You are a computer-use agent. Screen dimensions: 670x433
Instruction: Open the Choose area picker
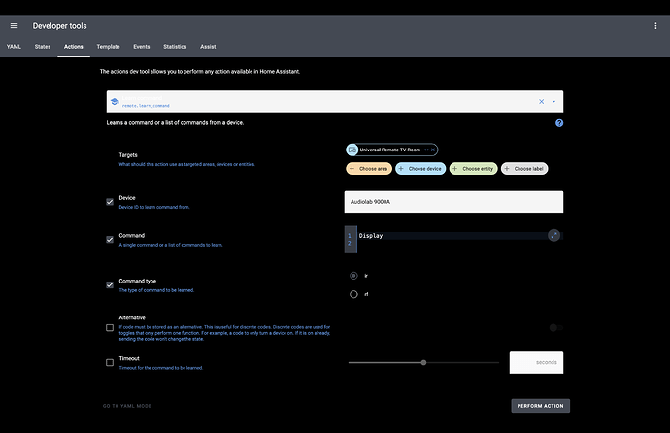point(368,169)
